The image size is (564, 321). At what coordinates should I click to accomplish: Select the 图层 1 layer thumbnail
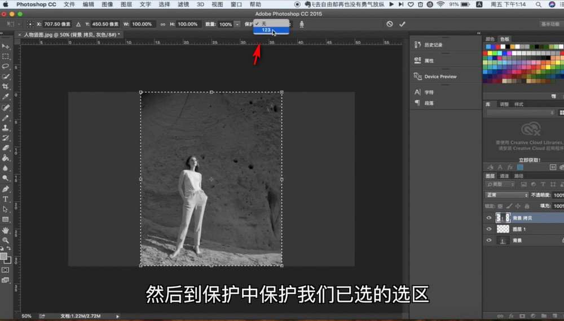(x=503, y=229)
